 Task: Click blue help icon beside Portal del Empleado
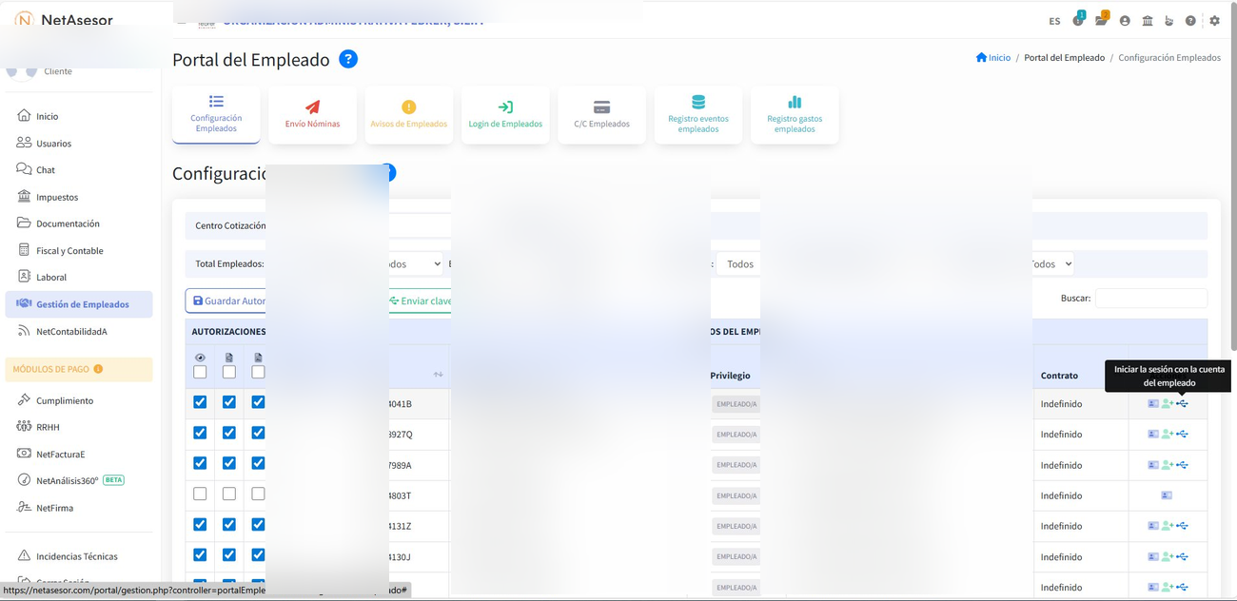[348, 59]
